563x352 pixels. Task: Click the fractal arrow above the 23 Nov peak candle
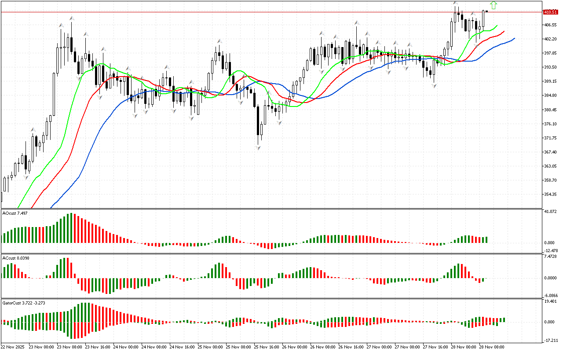pos(71,18)
